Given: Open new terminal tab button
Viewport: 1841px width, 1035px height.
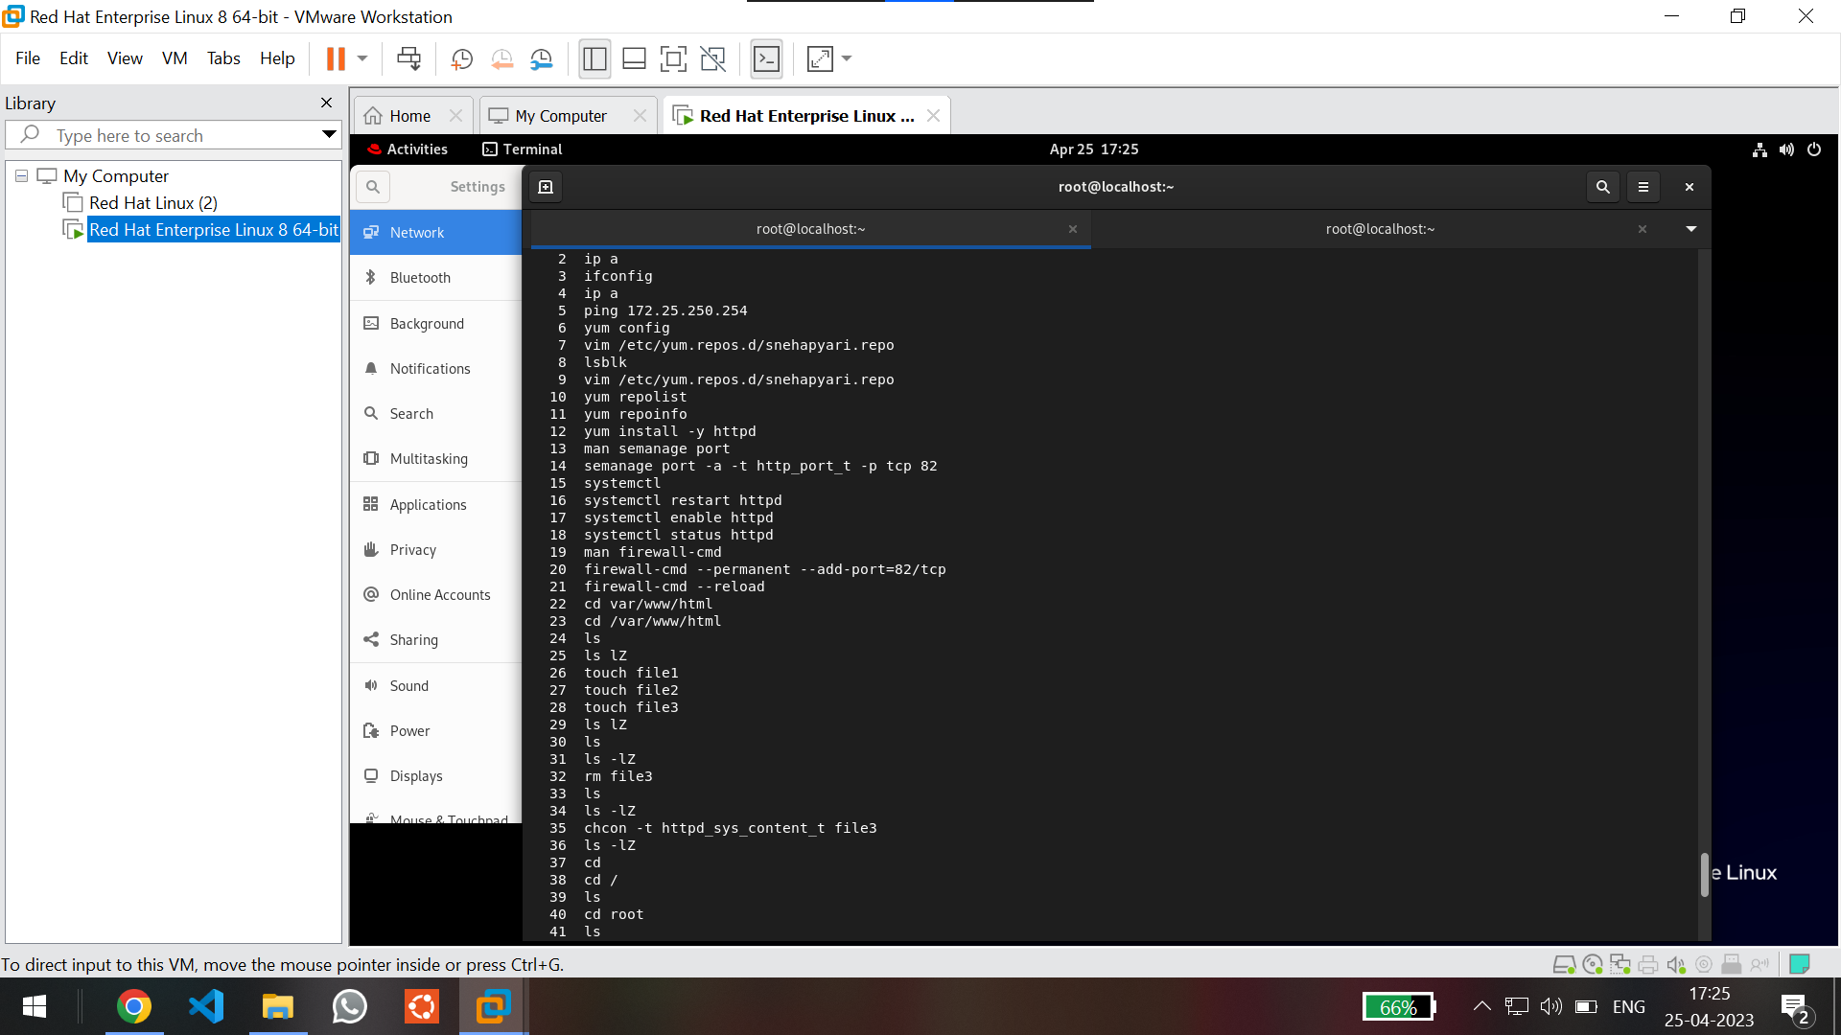Looking at the screenshot, I should point(546,187).
